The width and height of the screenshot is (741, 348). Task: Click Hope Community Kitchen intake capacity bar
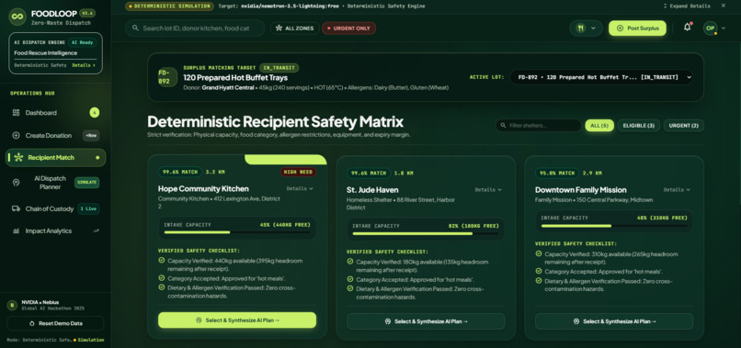(x=237, y=232)
